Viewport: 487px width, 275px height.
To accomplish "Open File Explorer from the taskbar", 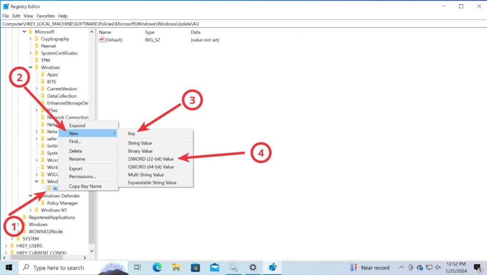I will point(176,267).
